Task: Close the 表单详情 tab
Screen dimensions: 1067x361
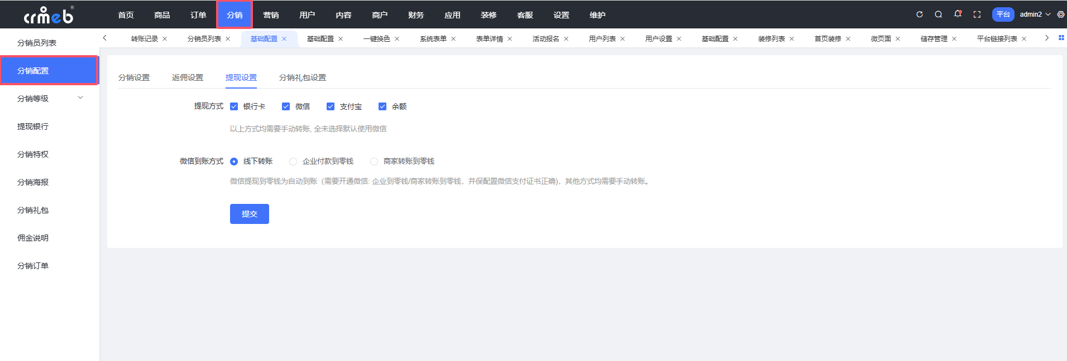Action: click(x=510, y=39)
